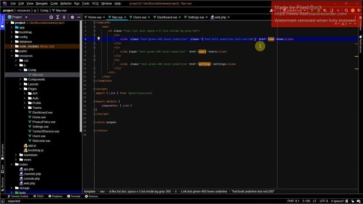Open the Services tool window
The width and height of the screenshot is (363, 204).
coord(91,197)
